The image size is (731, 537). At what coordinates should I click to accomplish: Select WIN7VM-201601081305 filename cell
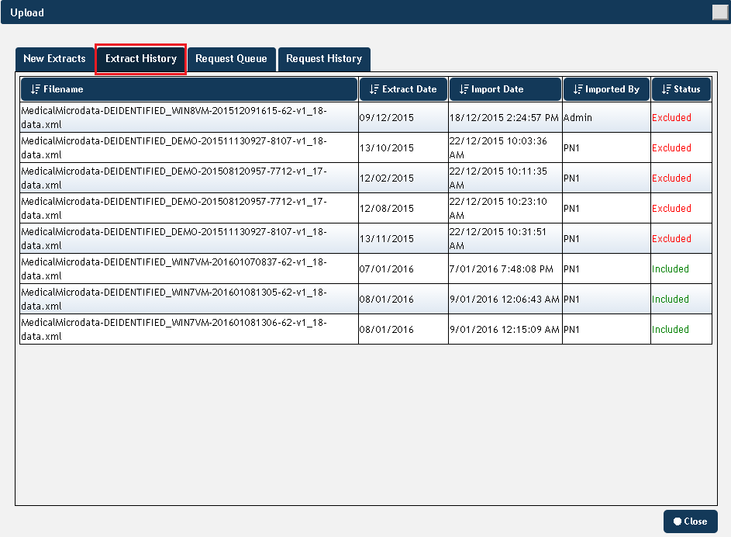coord(189,300)
